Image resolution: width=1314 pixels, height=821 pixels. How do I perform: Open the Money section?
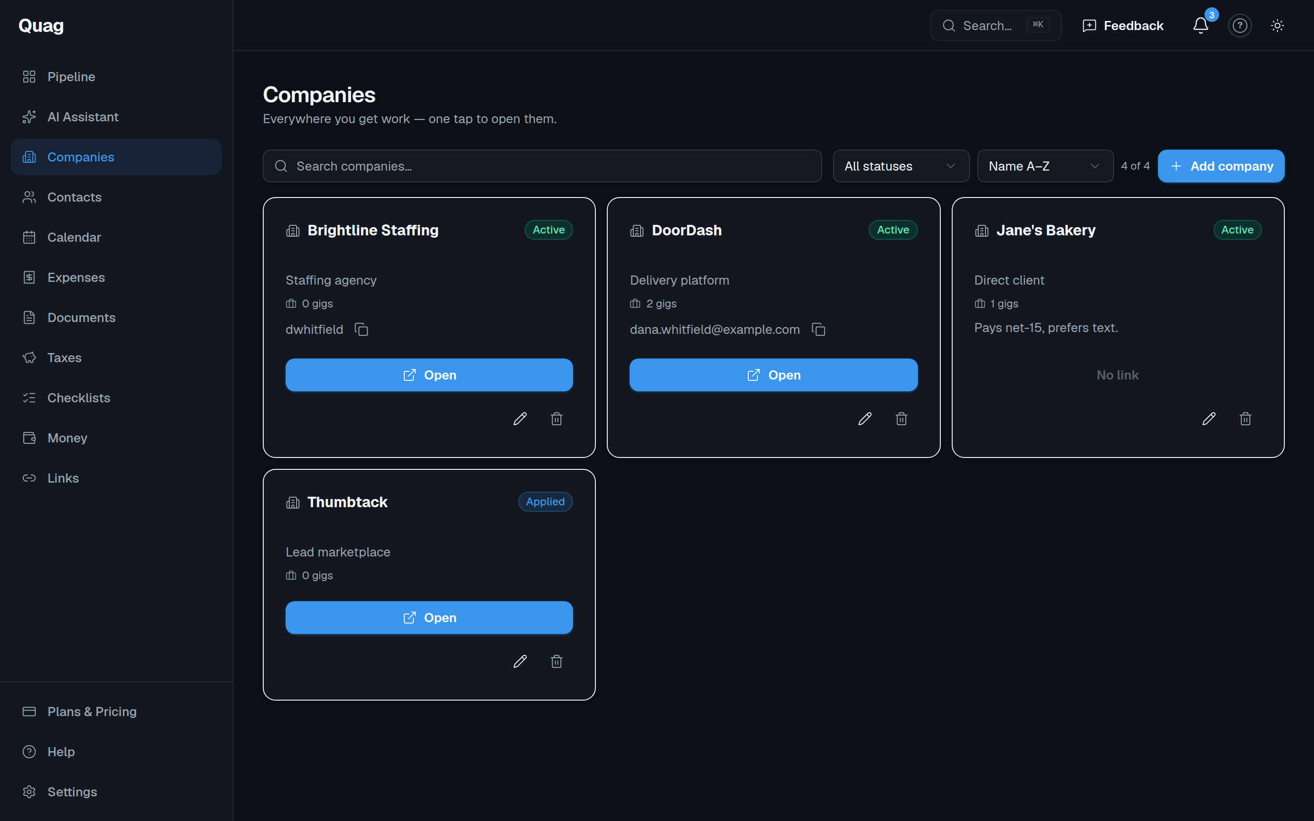[x=116, y=438]
